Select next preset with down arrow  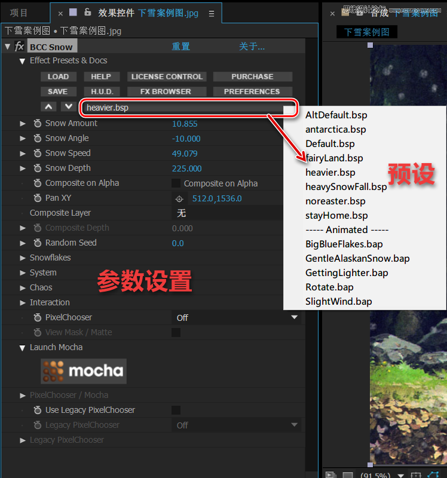click(x=68, y=106)
